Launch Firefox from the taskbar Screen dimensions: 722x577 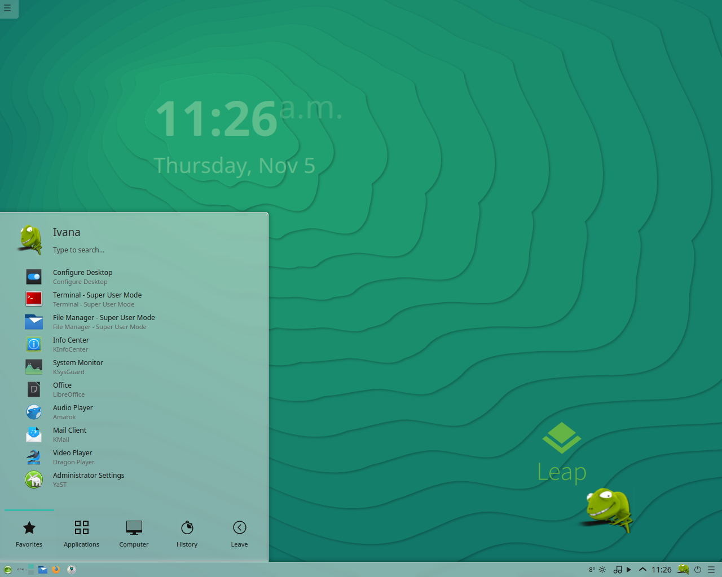tap(56, 570)
